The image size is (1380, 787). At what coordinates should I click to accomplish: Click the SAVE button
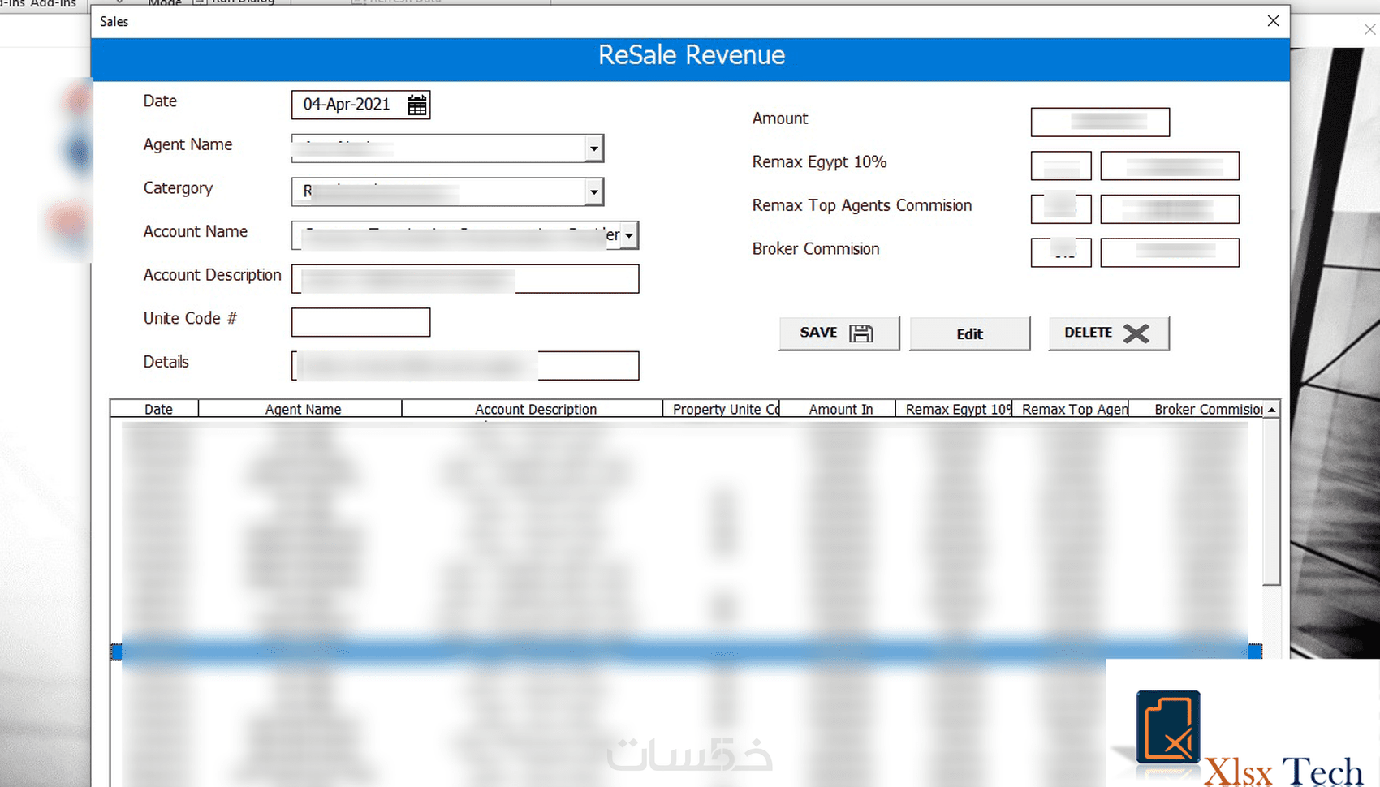(x=839, y=333)
